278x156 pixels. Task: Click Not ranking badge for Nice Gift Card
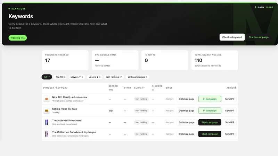141,99
